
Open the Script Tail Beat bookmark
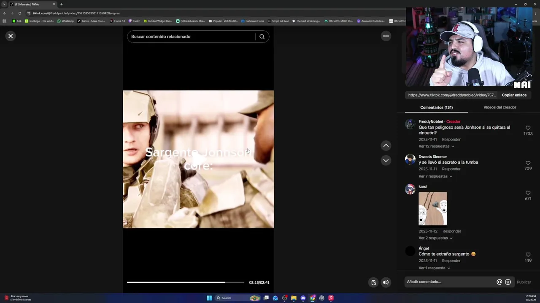click(278, 21)
